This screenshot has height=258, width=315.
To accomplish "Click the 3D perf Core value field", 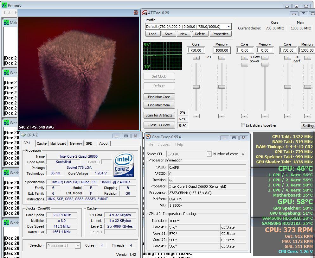I will coord(288,50).
